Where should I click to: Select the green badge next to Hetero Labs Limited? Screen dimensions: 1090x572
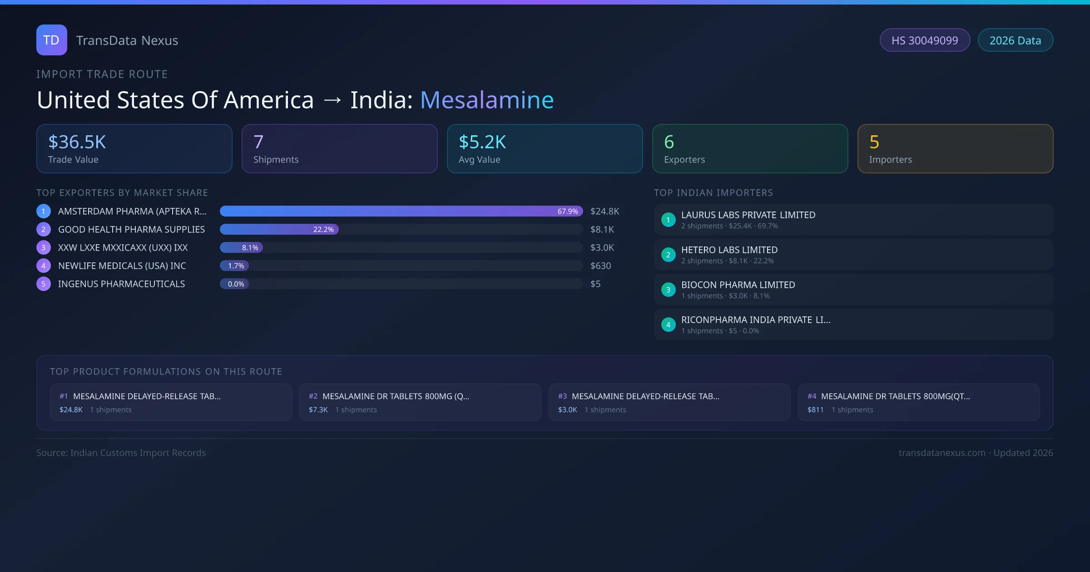668,255
